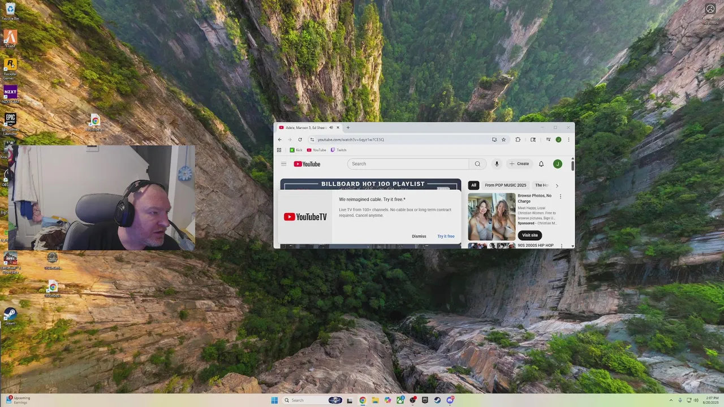Bookmark this page with the star icon
The height and width of the screenshot is (407, 724).
pos(503,140)
